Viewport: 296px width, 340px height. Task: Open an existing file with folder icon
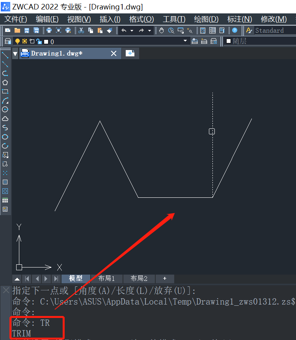(17, 30)
